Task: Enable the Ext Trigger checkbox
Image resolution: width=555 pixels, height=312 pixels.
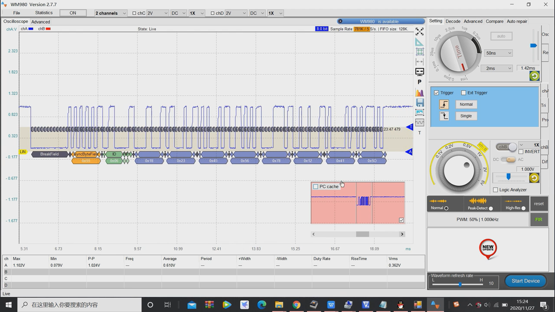Action: point(464,93)
